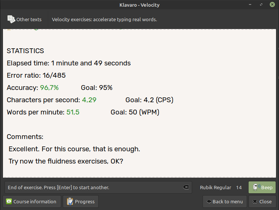Image resolution: width=279 pixels, height=210 pixels.
Task: Click the Progress clipboard icon
Action: 70,201
